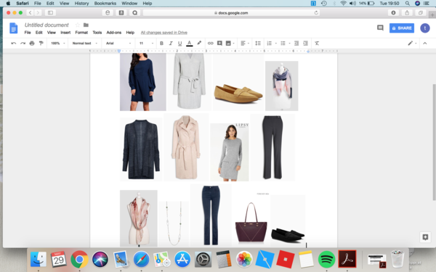Image resolution: width=436 pixels, height=272 pixels.
Task: Click the Line spacing icon
Action: click(x=258, y=44)
